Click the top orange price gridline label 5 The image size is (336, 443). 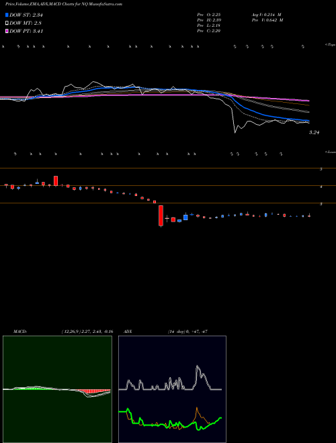[x=321, y=169]
